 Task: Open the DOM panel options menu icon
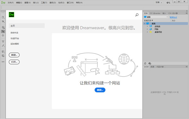coord(186,67)
